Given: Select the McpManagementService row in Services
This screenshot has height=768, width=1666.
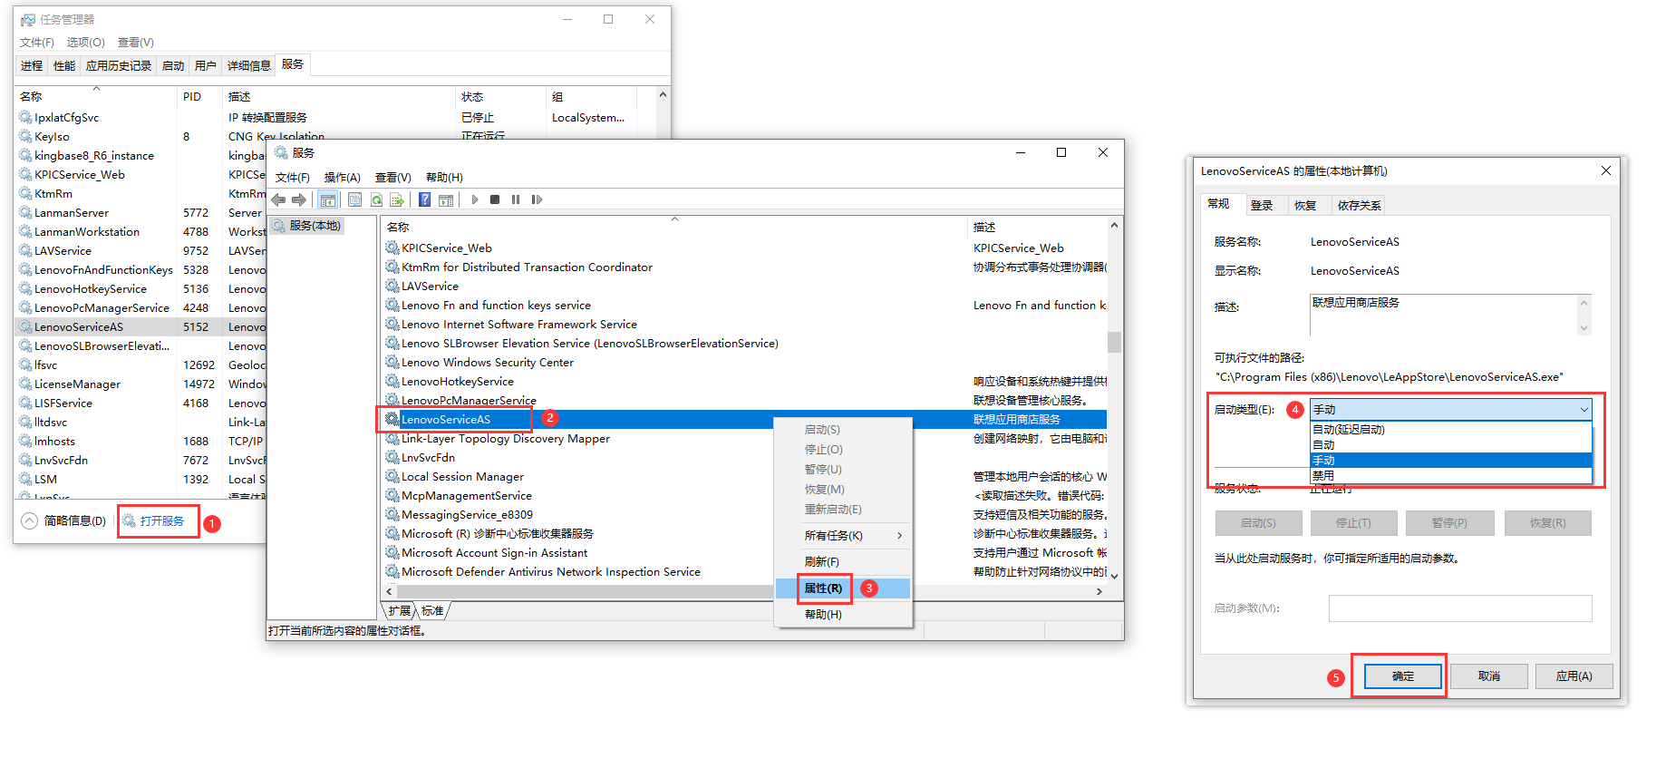Looking at the screenshot, I should [745, 496].
